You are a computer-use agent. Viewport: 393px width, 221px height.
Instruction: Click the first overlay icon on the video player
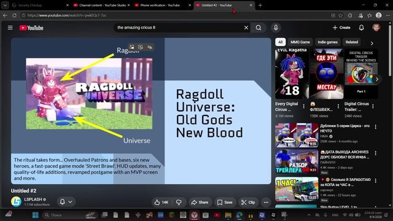click(132, 47)
